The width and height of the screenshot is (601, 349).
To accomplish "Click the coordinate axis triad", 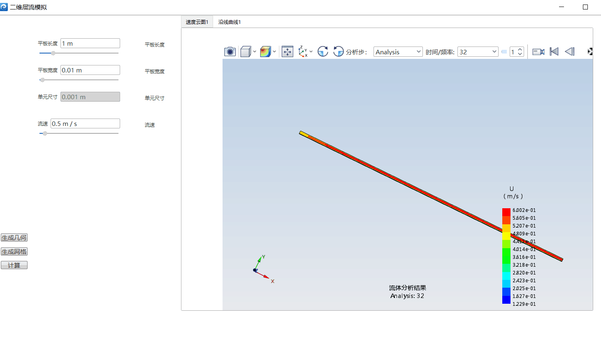I will click(263, 269).
